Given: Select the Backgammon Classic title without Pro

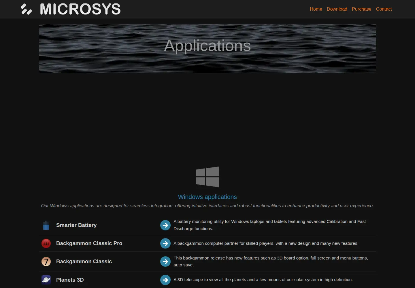Looking at the screenshot, I should click(84, 262).
